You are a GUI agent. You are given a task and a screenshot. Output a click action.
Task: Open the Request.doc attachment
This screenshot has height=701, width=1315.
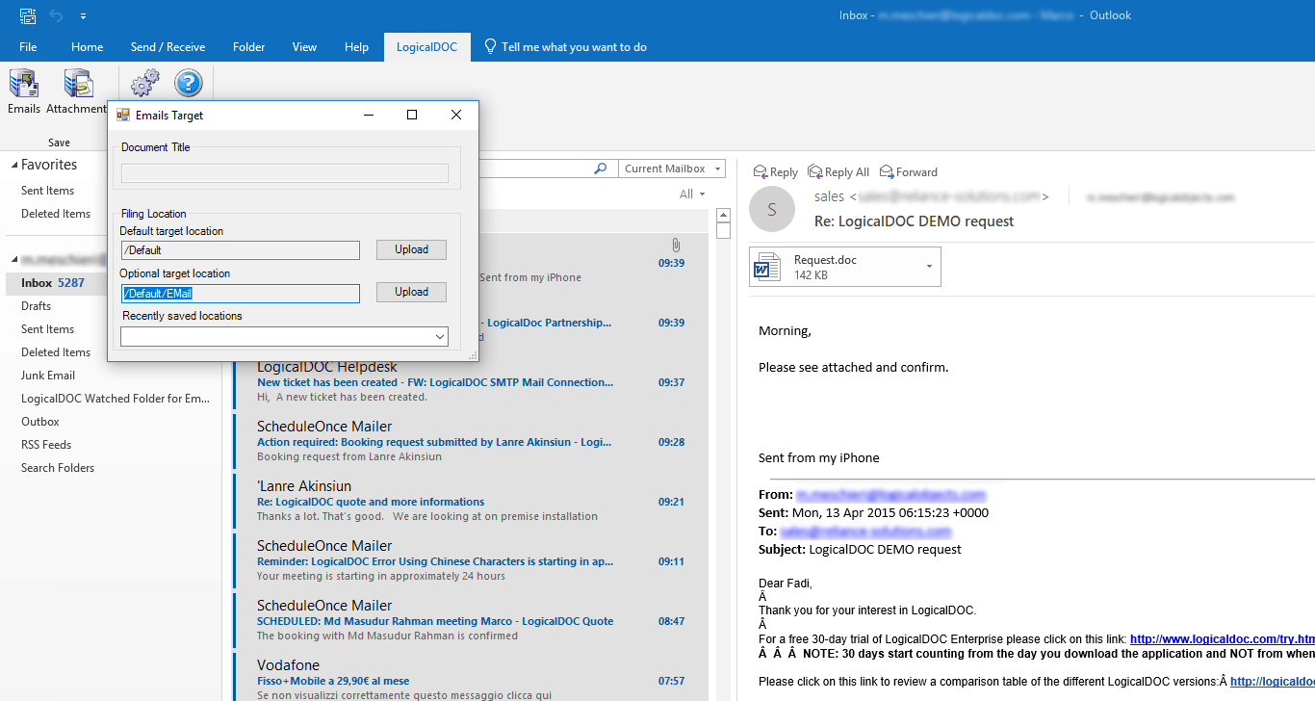[828, 267]
